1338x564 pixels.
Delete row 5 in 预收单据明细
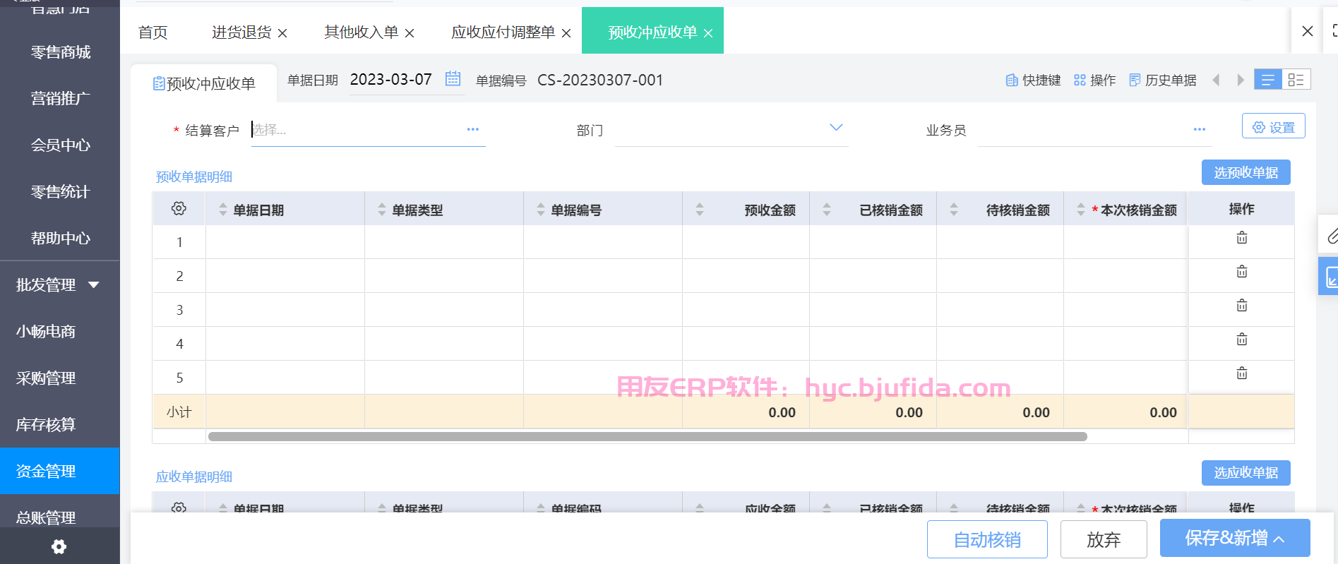coord(1242,373)
